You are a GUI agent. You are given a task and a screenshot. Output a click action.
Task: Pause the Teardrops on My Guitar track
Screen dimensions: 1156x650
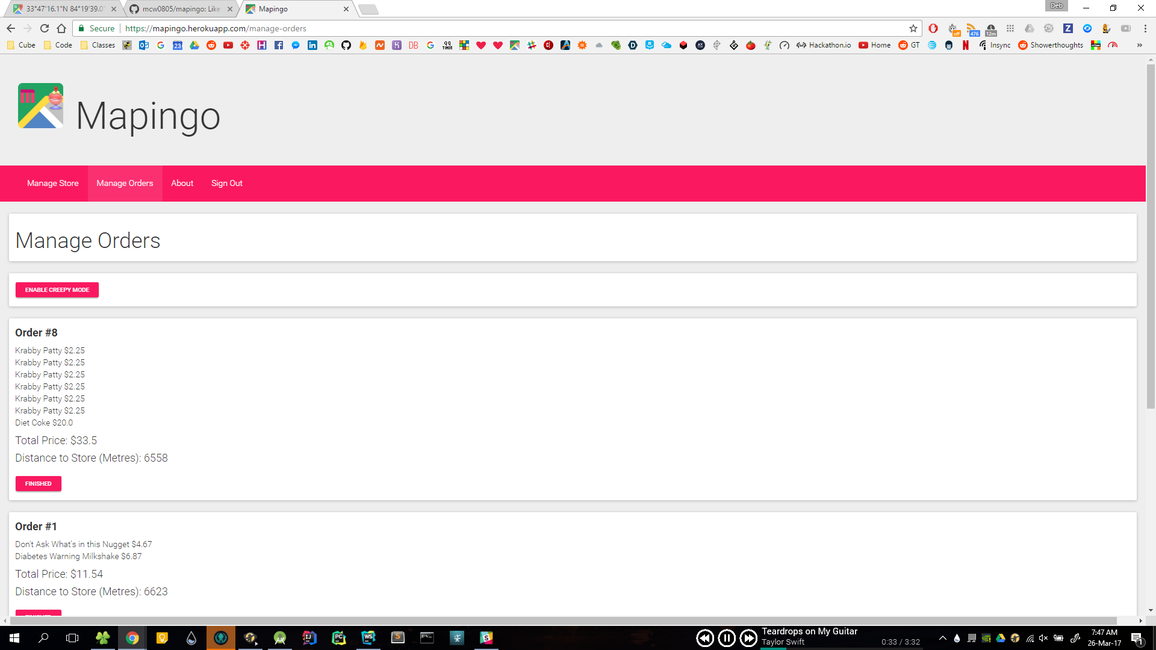(727, 638)
